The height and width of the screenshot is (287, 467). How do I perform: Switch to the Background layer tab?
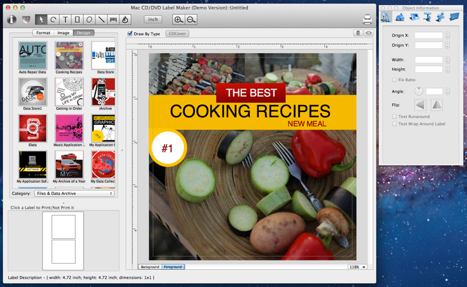point(150,267)
